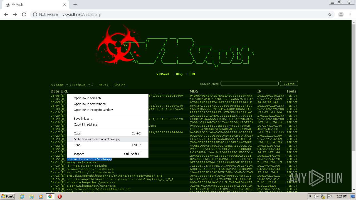Go to << Start page link

(x=57, y=85)
